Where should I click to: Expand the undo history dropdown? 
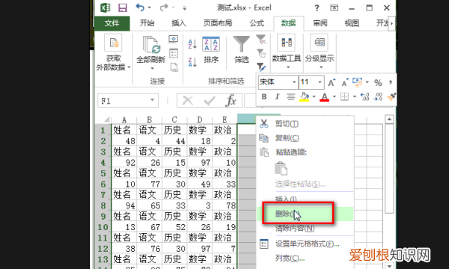point(150,8)
